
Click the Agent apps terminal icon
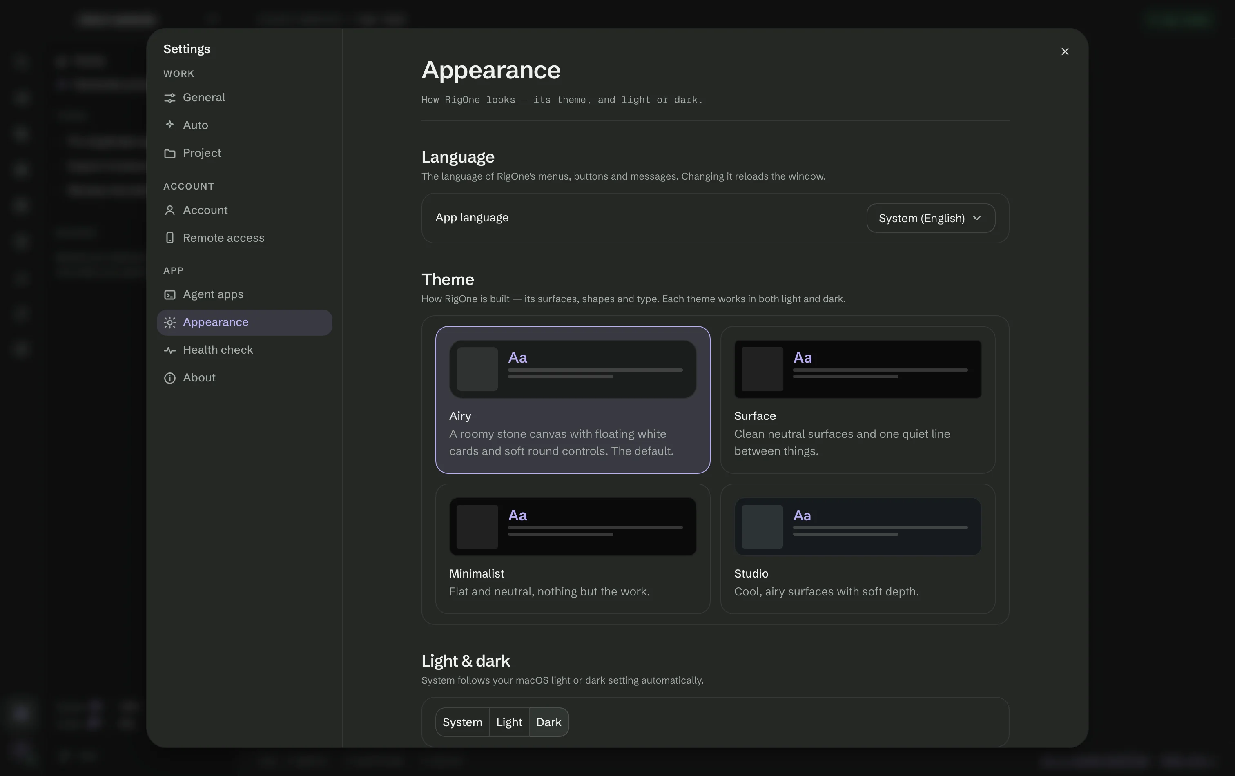click(x=170, y=294)
